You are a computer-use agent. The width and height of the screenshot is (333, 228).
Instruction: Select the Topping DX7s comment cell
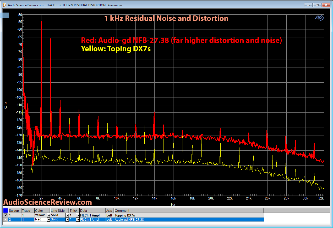click(189, 215)
